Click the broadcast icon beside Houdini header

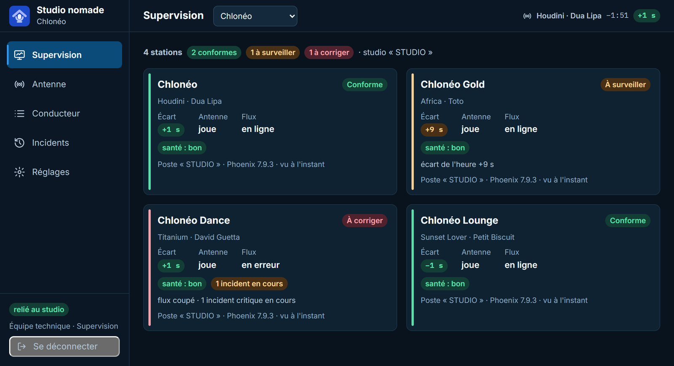[527, 16]
